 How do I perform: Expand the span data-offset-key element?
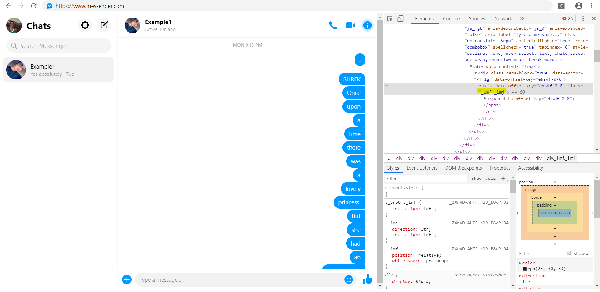click(485, 99)
